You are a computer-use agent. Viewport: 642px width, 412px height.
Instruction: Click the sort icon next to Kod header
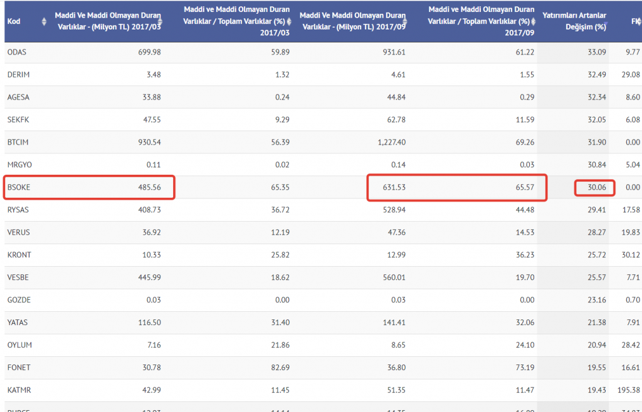pyautogui.click(x=44, y=21)
